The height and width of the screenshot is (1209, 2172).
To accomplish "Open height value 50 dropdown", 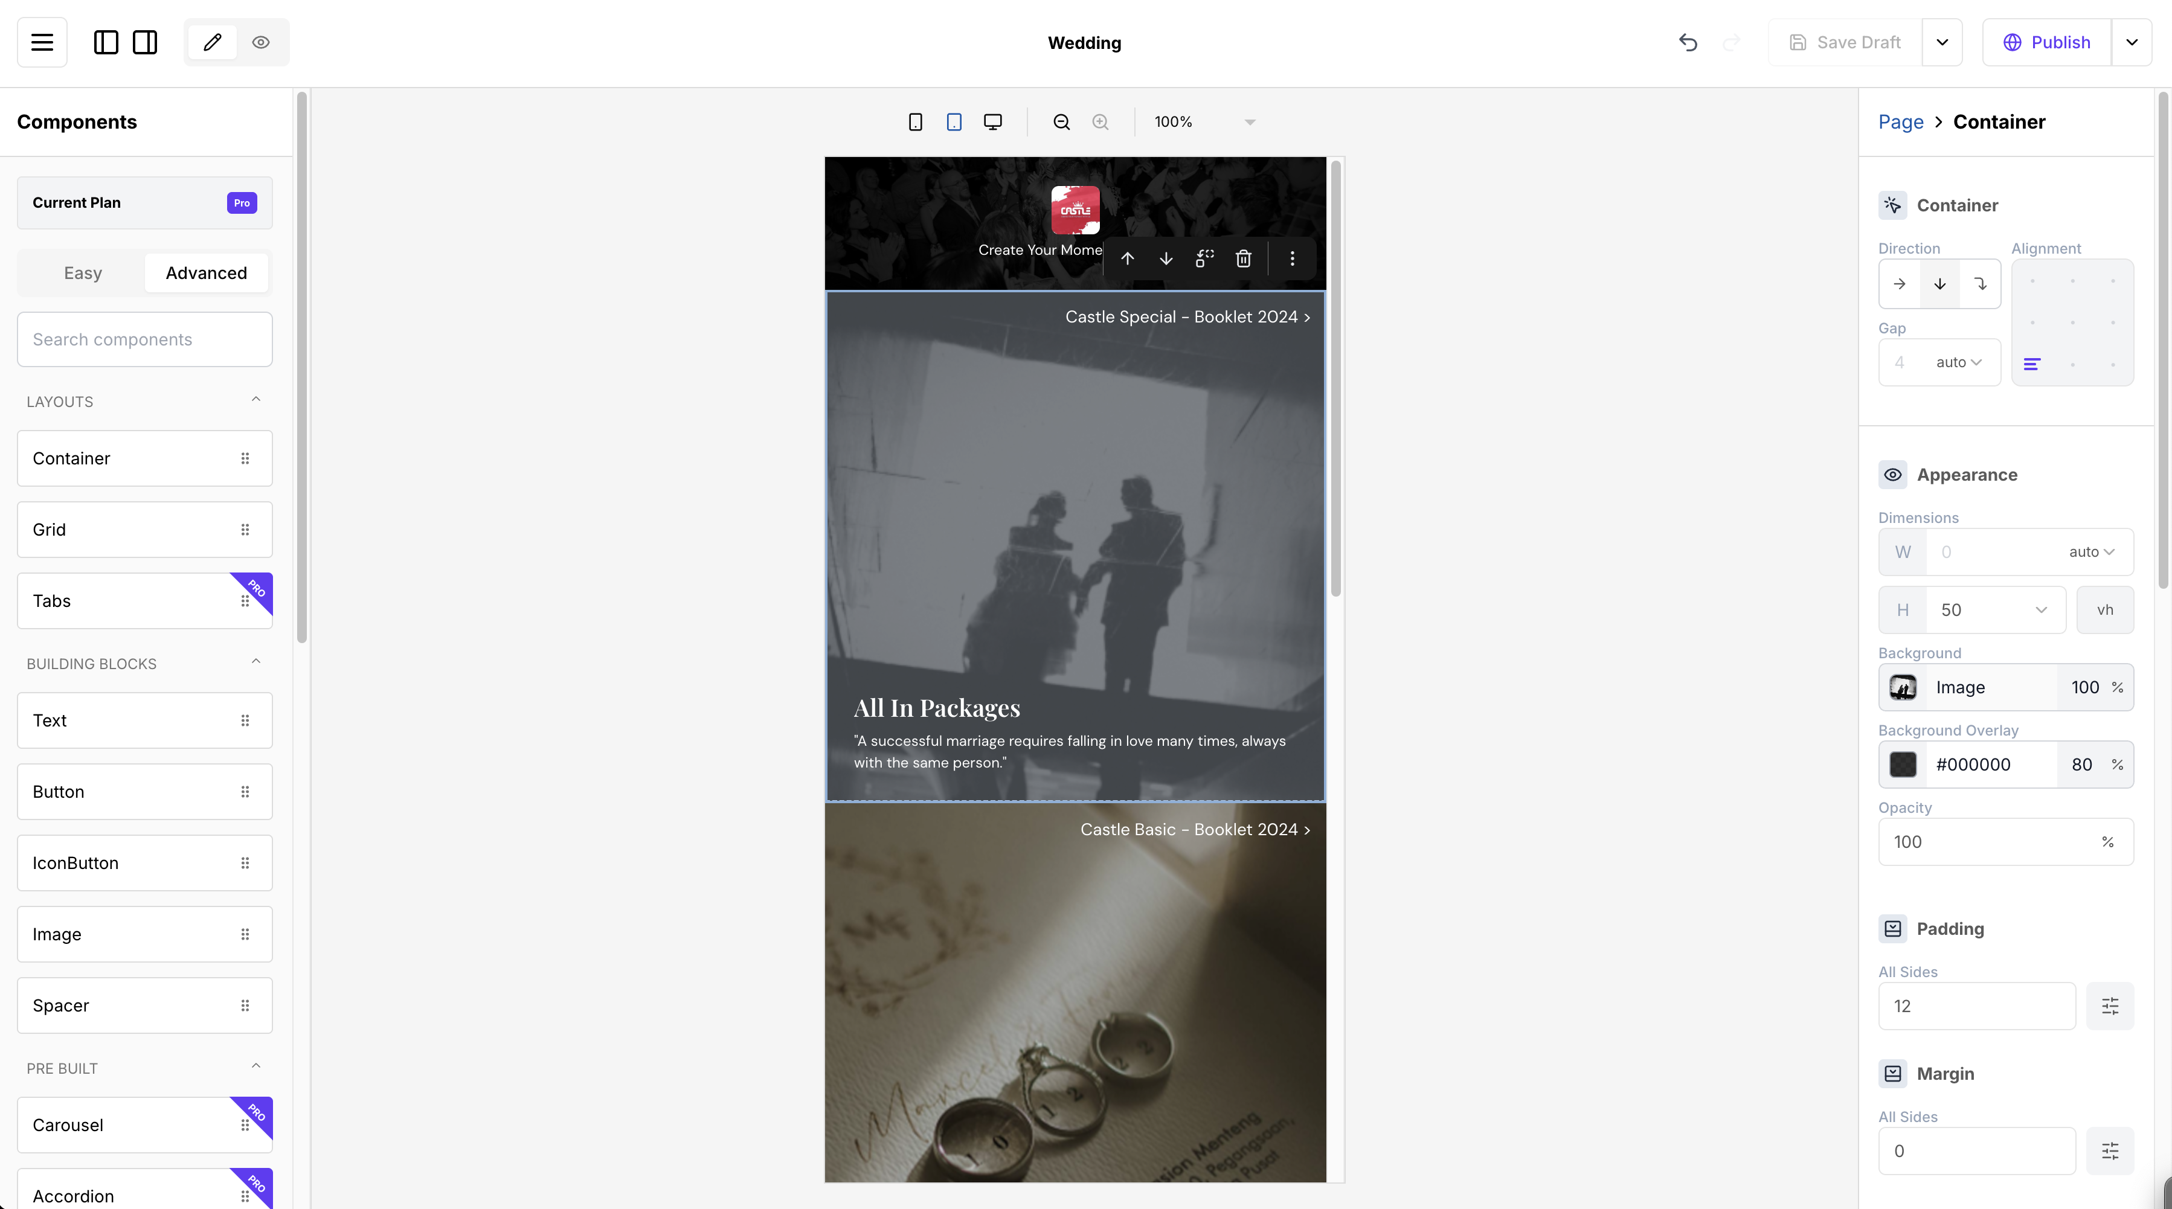I will coord(1996,611).
